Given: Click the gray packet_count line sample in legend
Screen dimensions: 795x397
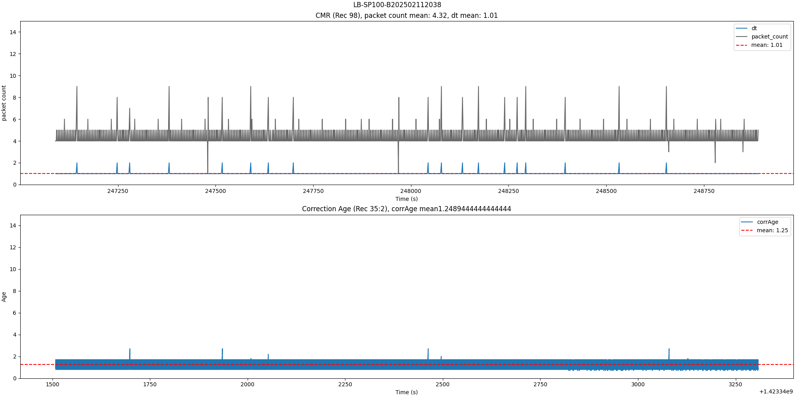Looking at the screenshot, I should click(x=742, y=37).
